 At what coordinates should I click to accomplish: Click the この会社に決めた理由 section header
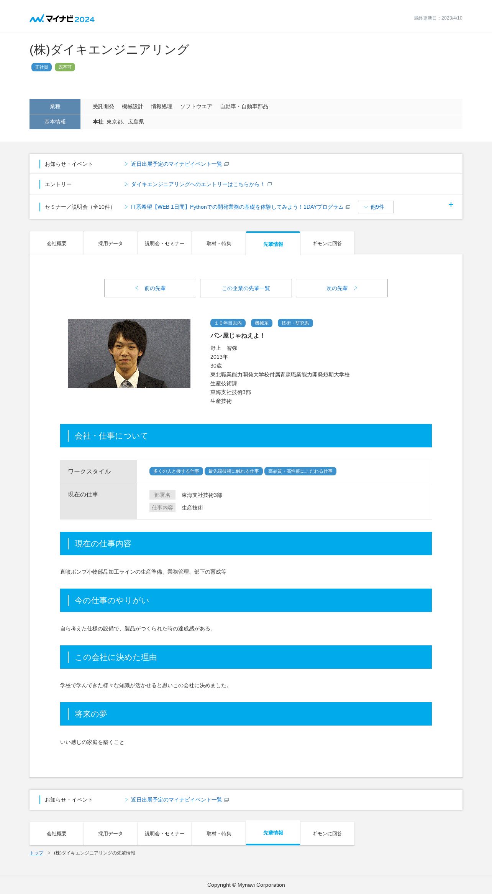pyautogui.click(x=246, y=657)
